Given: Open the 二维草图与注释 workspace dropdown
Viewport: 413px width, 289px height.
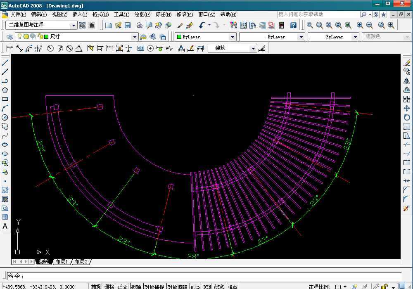Looking at the screenshot, I should 74,25.
